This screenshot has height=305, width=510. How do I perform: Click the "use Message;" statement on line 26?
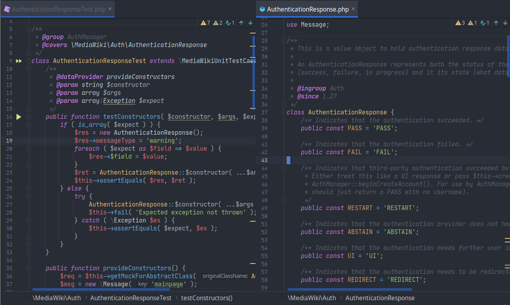308,25
